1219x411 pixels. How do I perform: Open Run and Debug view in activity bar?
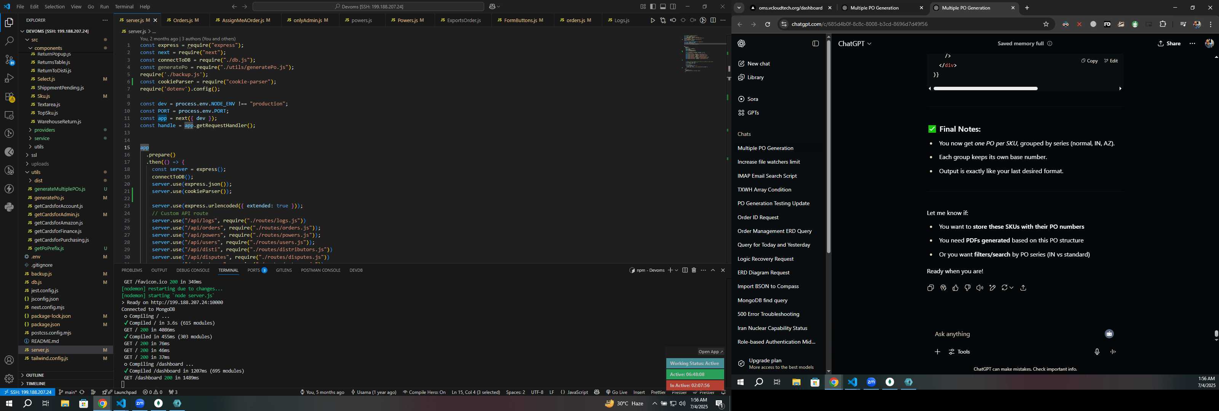(9, 78)
